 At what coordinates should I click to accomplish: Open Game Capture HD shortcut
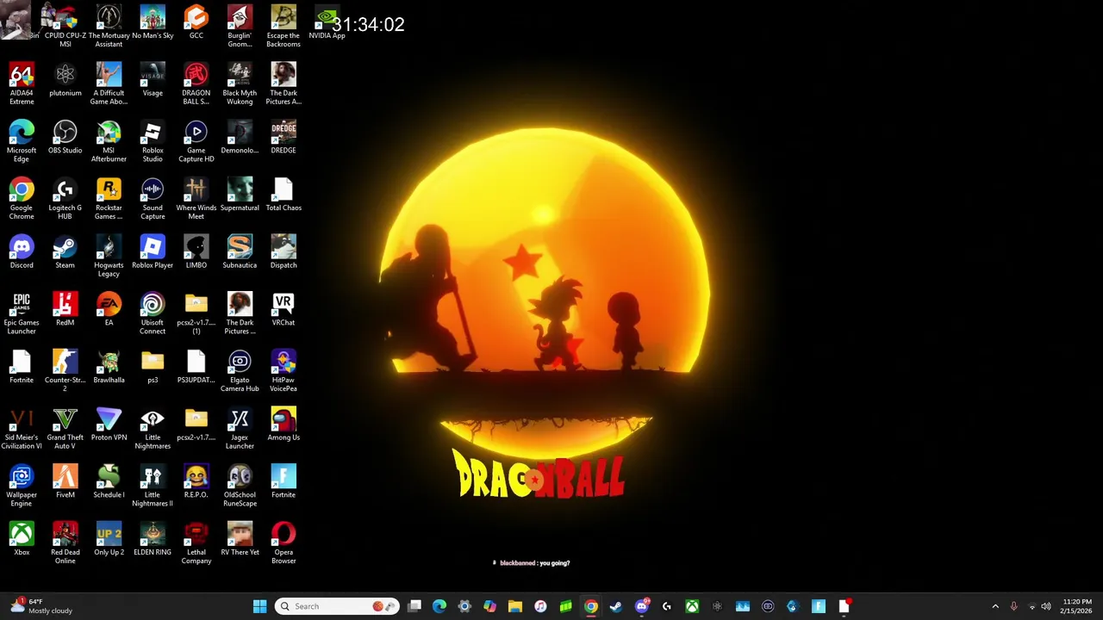(196, 141)
